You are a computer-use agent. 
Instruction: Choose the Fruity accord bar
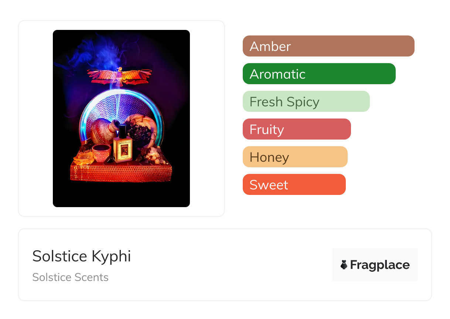pos(296,129)
